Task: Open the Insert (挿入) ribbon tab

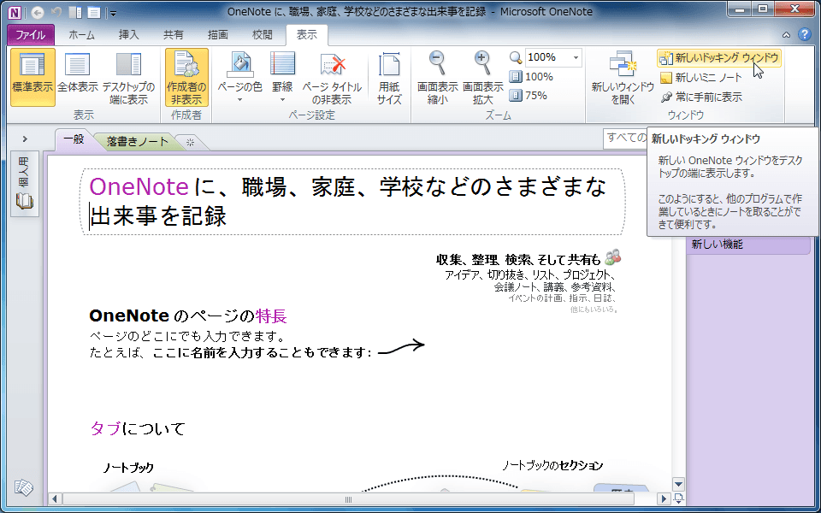Action: (x=128, y=35)
